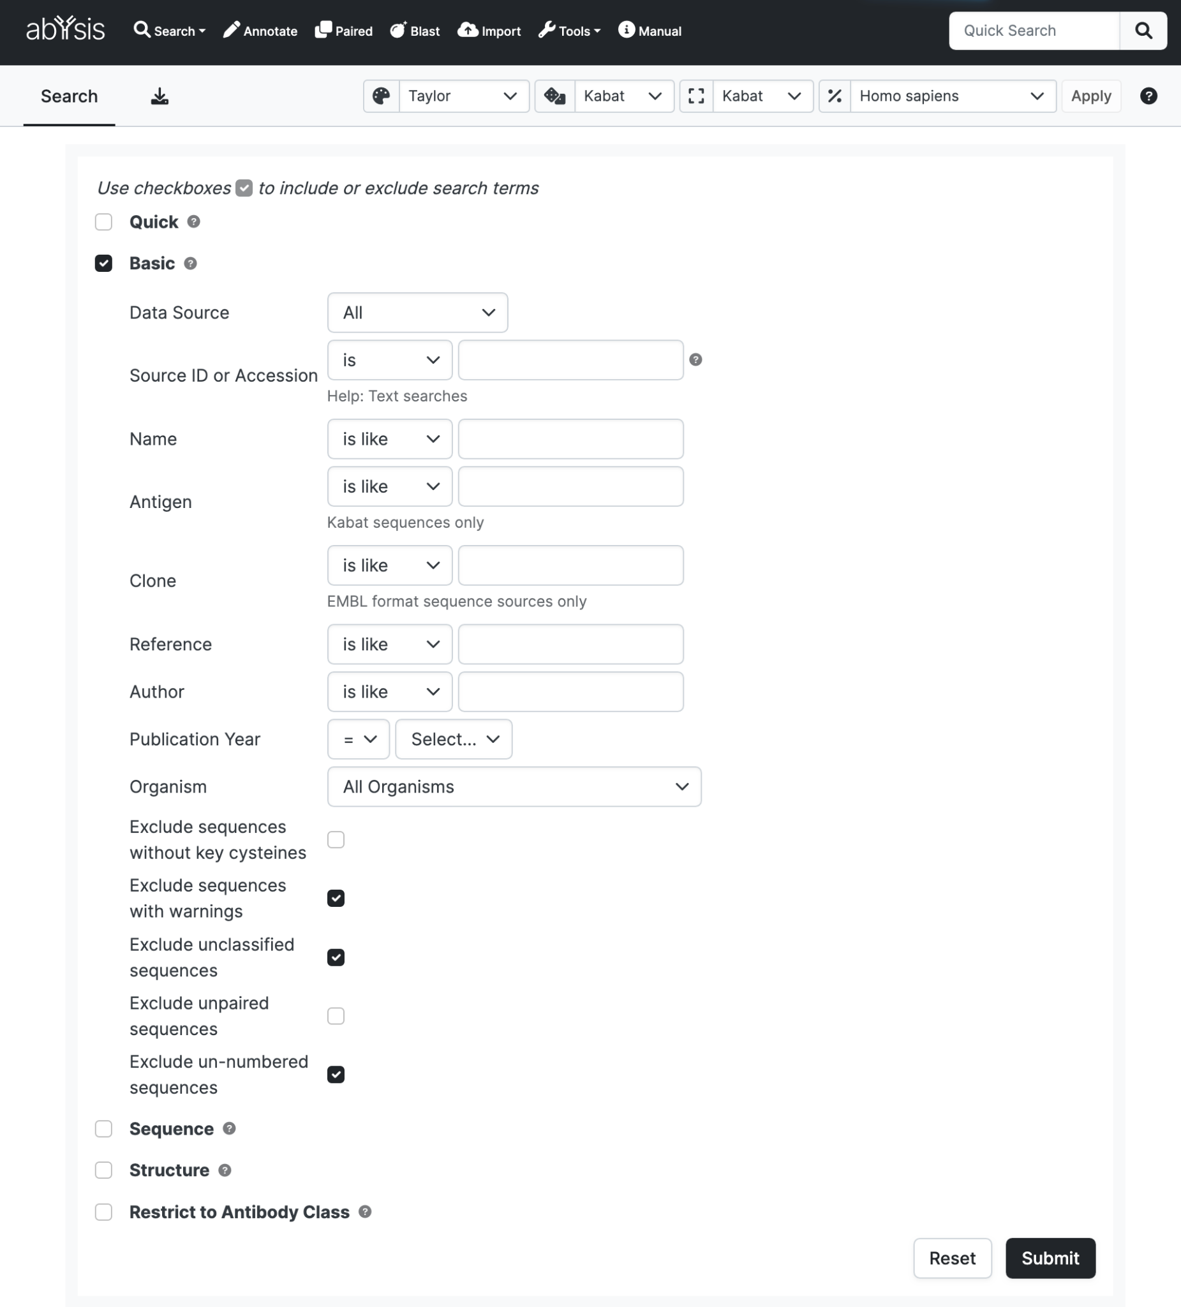1181x1307 pixels.
Task: Click the Apply button
Action: 1091,96
